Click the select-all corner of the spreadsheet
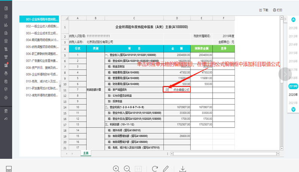The image size is (299, 172). [x=65, y=18]
